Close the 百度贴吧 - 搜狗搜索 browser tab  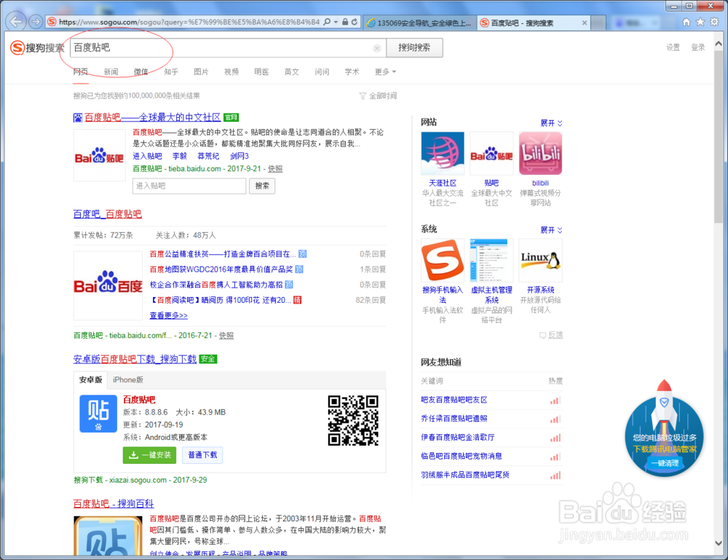pyautogui.click(x=584, y=23)
